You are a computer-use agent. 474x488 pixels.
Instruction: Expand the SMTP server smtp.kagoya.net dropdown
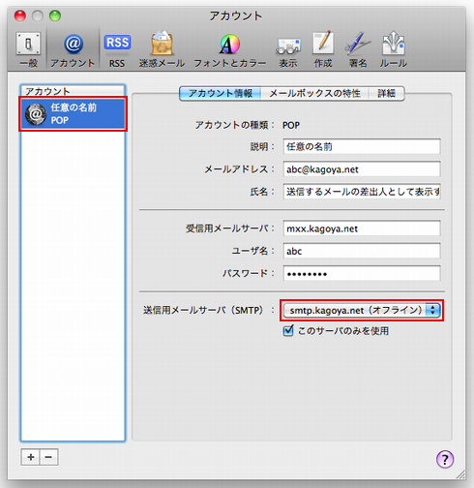coord(362,310)
